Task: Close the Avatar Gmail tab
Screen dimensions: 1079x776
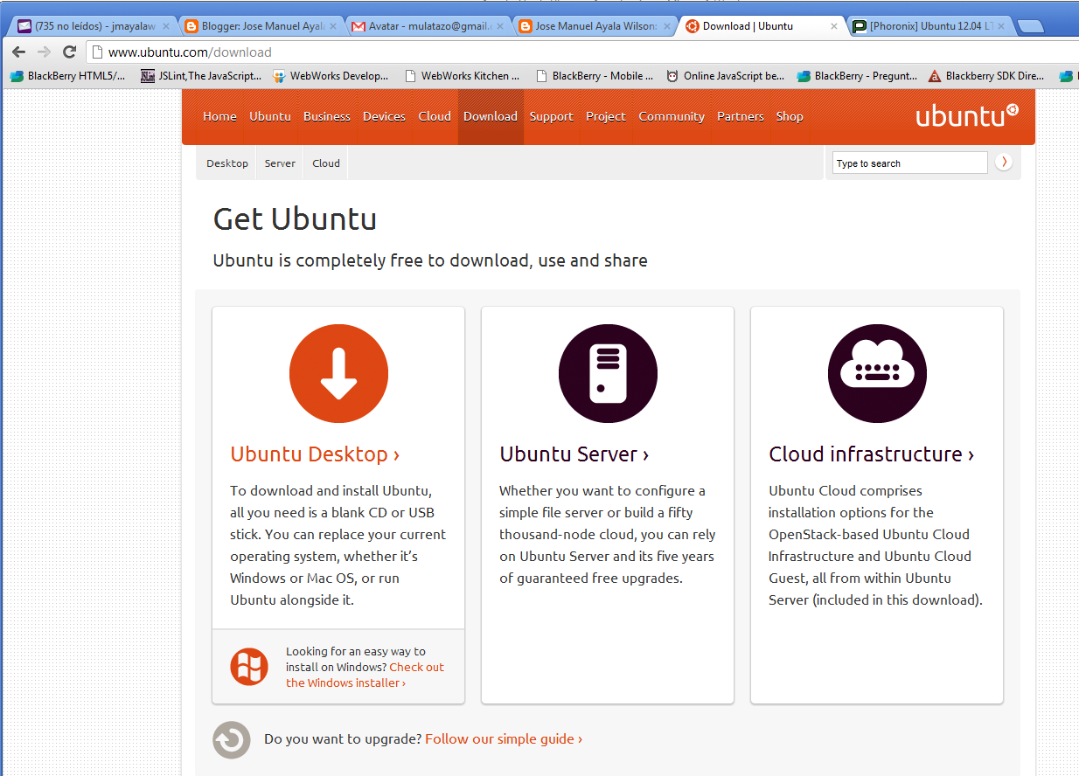Action: coord(498,26)
